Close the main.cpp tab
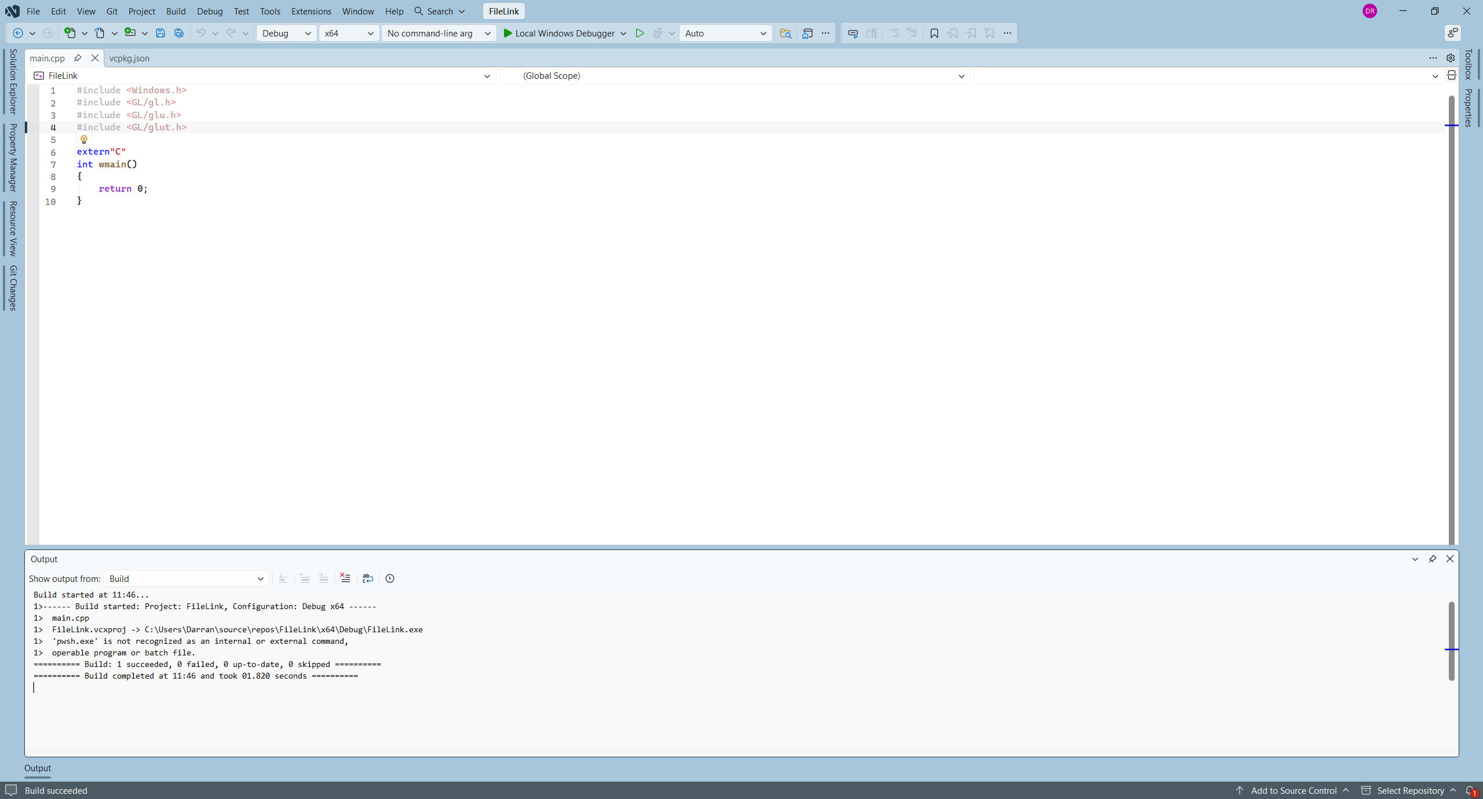This screenshot has height=799, width=1483. tap(95, 58)
